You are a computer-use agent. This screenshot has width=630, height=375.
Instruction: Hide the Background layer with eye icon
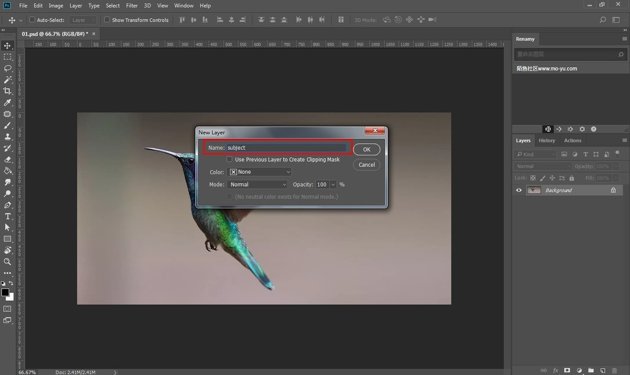click(519, 190)
